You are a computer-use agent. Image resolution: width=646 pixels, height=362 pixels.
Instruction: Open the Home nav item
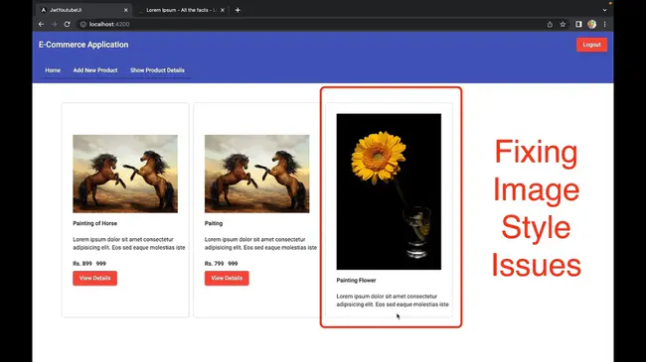[53, 70]
